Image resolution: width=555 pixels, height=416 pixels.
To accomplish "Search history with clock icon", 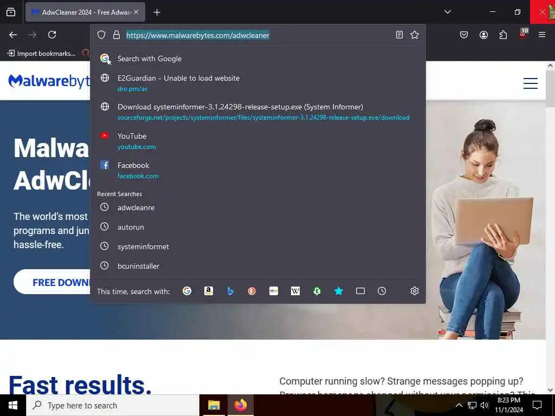I will point(382,291).
